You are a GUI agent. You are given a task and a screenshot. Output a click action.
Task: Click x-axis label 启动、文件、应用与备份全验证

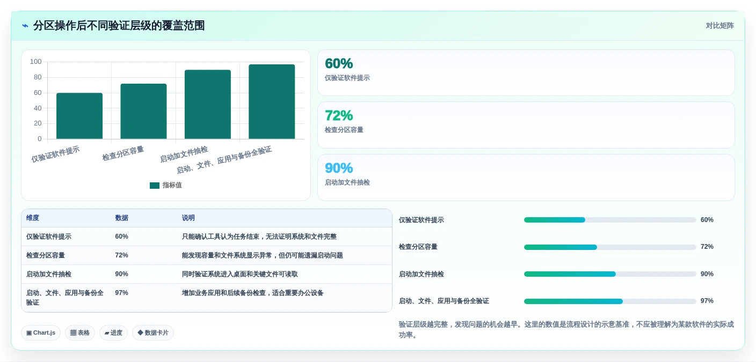coord(224,160)
